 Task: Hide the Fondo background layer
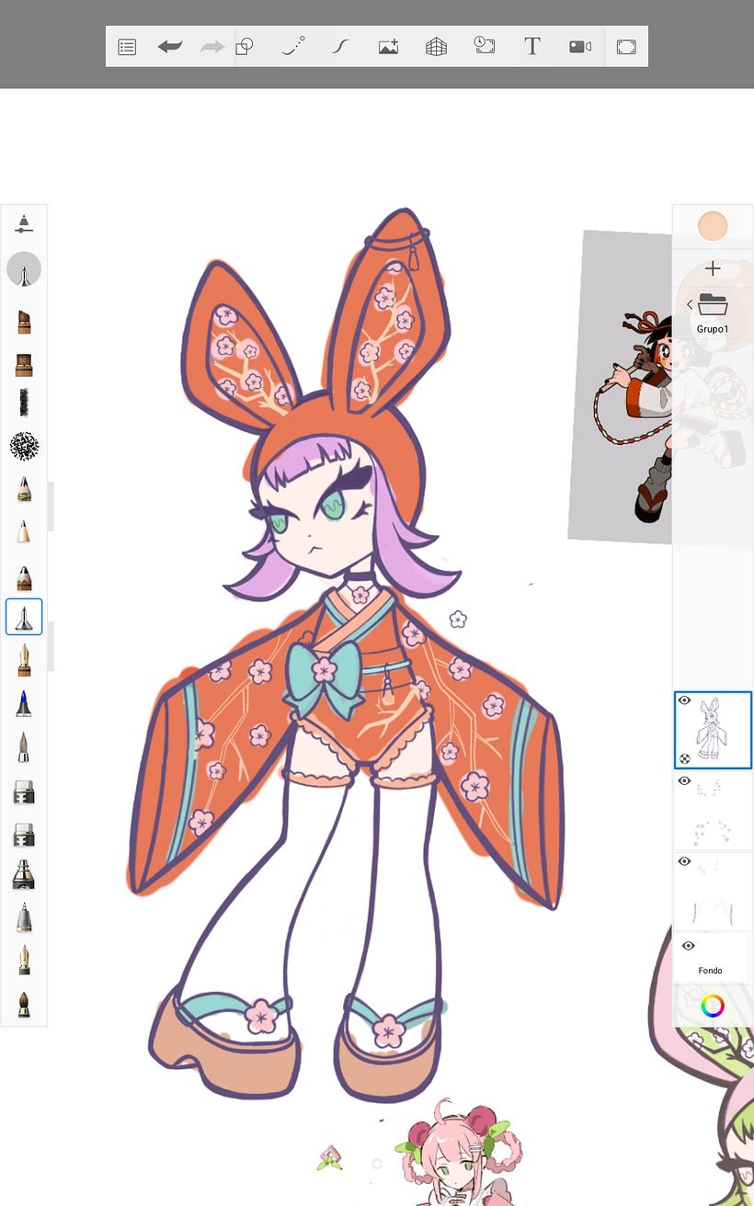688,946
